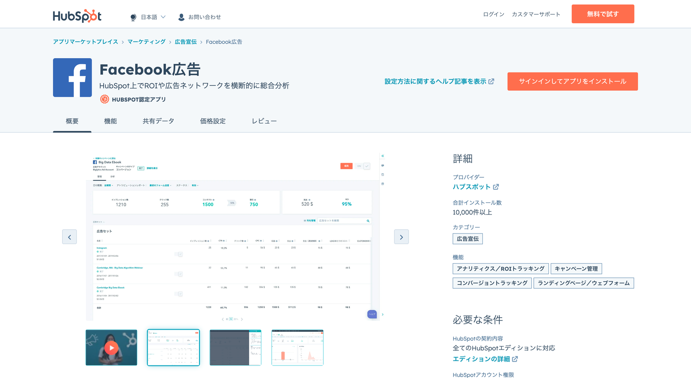
Task: Open マーケティング breadcrumb link
Action: click(x=146, y=42)
